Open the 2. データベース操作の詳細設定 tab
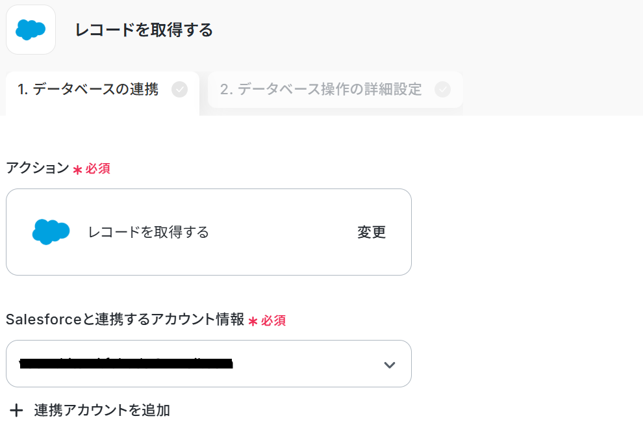The width and height of the screenshot is (643, 427). coord(321,90)
